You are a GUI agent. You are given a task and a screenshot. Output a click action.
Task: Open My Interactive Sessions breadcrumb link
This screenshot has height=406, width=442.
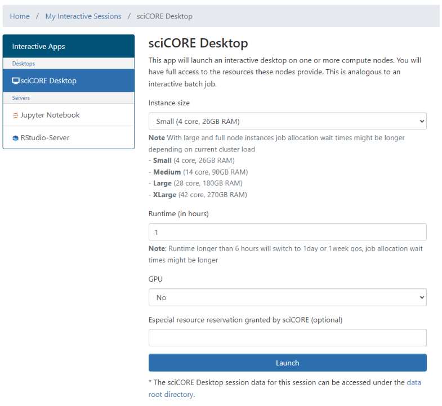[x=83, y=16]
